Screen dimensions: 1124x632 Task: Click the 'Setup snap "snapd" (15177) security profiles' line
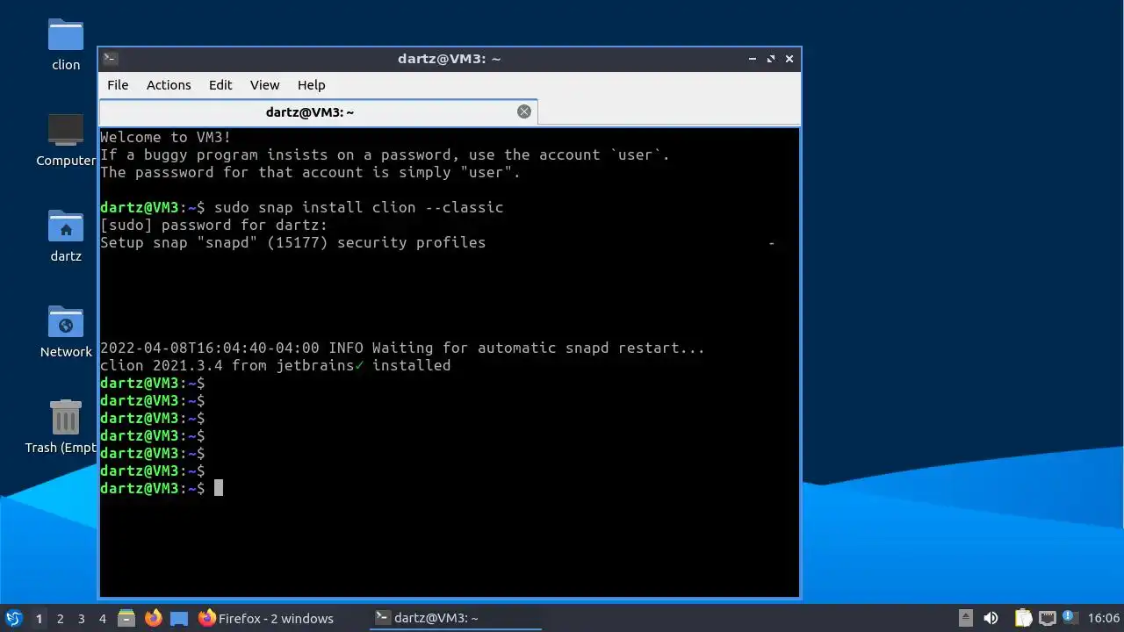(292, 242)
